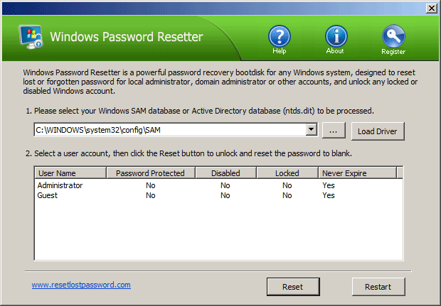
Task: Click Guest's Never Expire value Yes
Action: (x=329, y=195)
